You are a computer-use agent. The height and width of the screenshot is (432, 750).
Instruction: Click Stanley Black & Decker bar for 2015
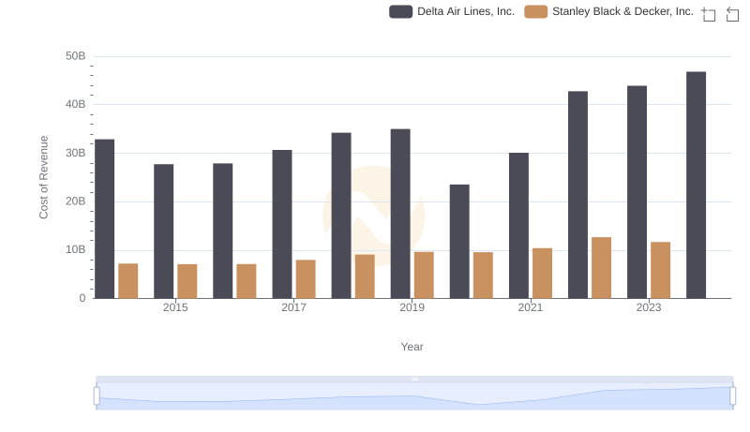click(187, 281)
